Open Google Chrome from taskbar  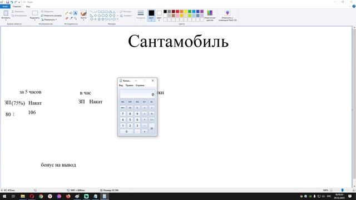coord(41,196)
